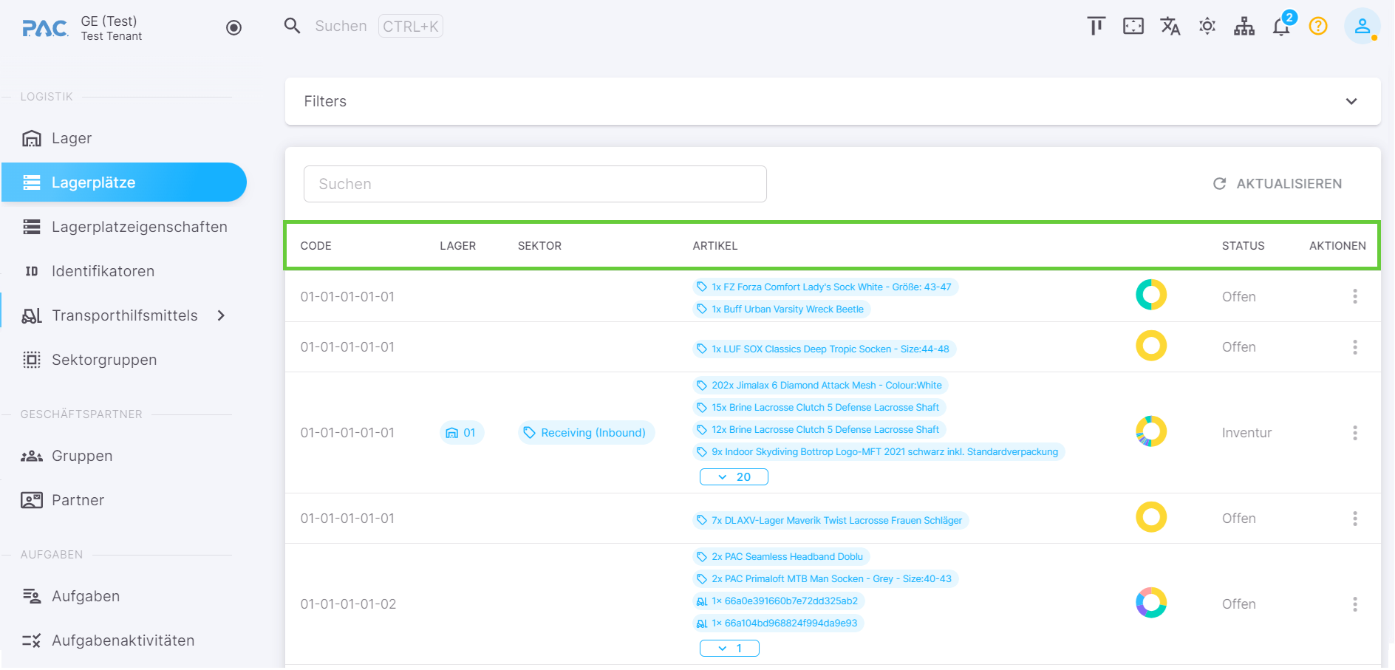Open actions menu for LUF SOX row
1395x670 pixels.
click(x=1355, y=347)
